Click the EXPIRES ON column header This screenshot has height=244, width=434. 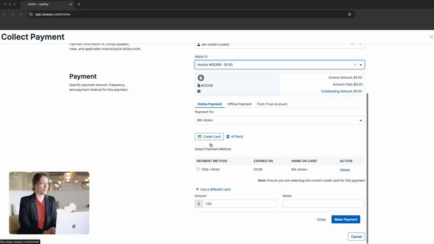point(263,161)
